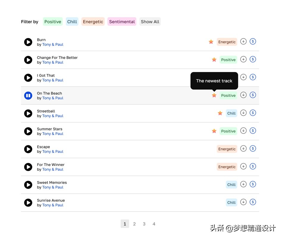Select the Positive filter
This screenshot has width=282, height=238.
[53, 21]
